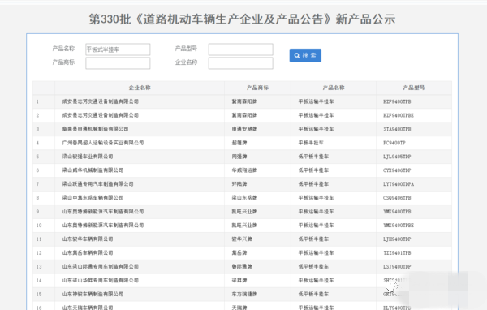This screenshot has height=310, width=487.
Task: Select the 企业名称 input field
Action: [241, 63]
